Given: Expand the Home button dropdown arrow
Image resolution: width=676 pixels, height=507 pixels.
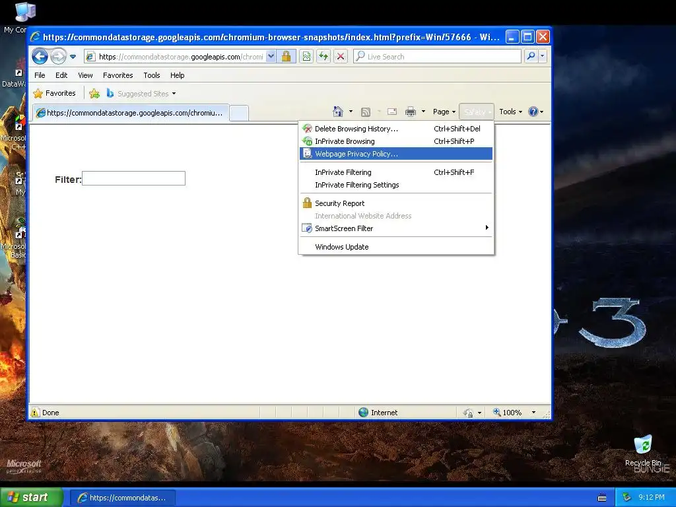Looking at the screenshot, I should pyautogui.click(x=351, y=112).
